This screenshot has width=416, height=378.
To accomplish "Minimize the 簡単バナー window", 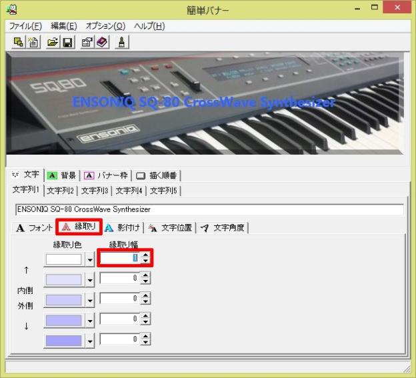I will pyautogui.click(x=357, y=8).
